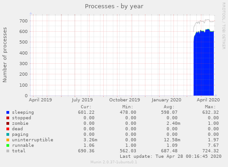This screenshot has height=167, width=228.
Task: Click zombie maximum value 1.00
Action: point(213,123)
